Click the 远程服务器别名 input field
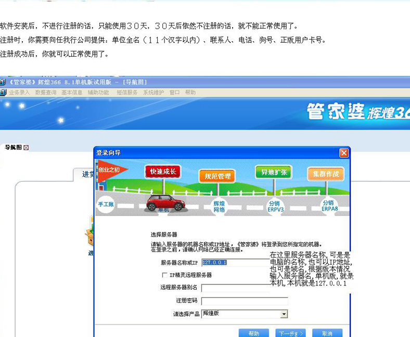 236,288
